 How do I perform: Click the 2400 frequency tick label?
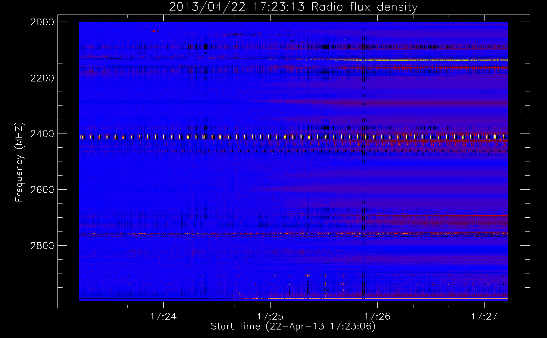point(42,134)
